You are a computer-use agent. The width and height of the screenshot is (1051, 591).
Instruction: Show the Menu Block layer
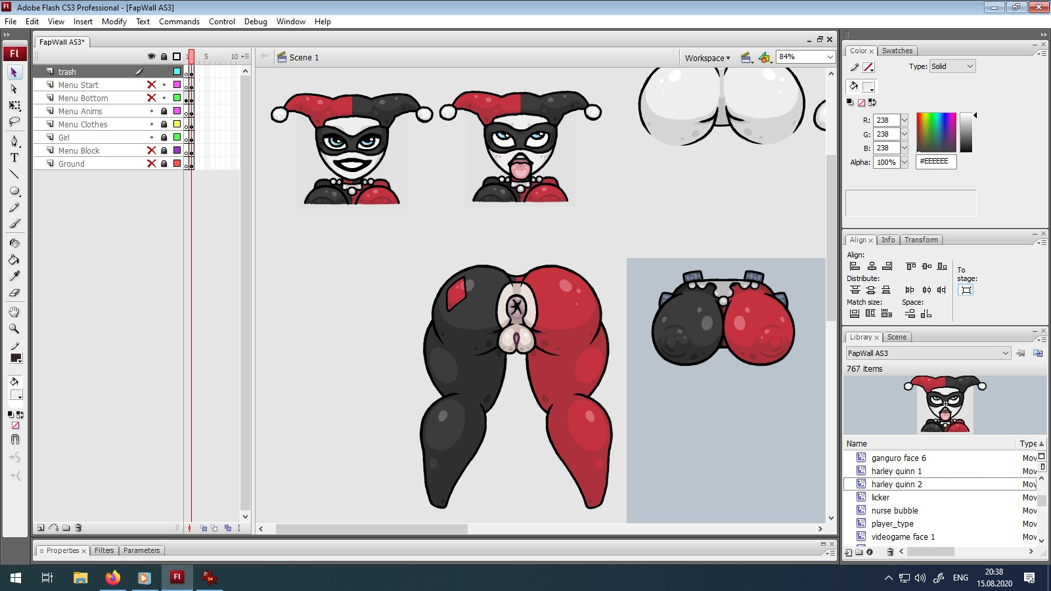pos(152,150)
